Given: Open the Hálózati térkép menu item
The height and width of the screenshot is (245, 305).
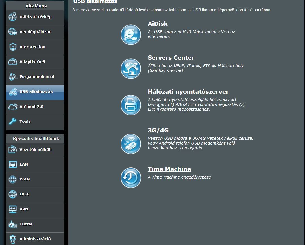Looking at the screenshot, I should pyautogui.click(x=35, y=18).
